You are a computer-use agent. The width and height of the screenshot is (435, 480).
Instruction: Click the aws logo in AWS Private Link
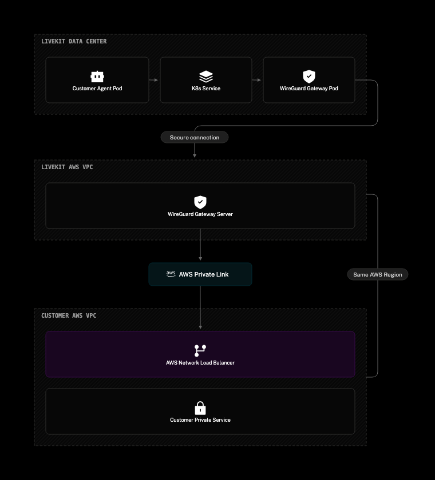point(171,274)
